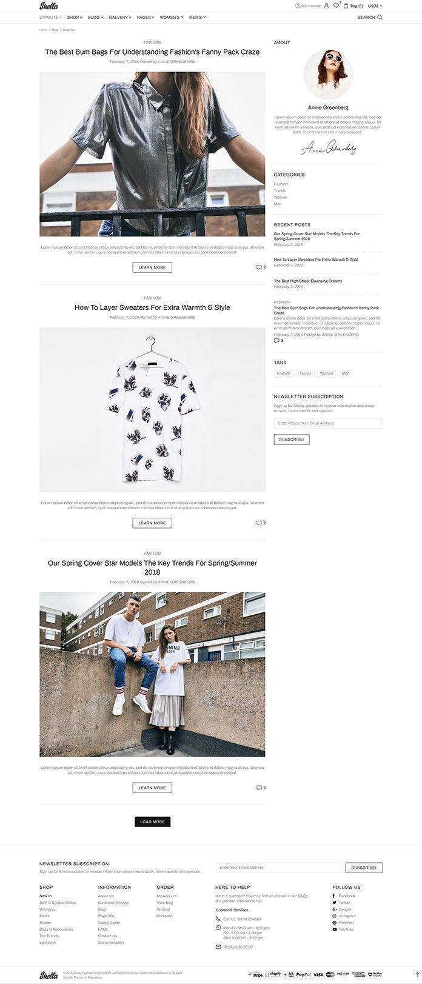This screenshot has width=422, height=984.
Task: Open Client service help icon
Action: tap(298, 5)
